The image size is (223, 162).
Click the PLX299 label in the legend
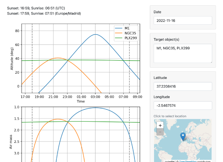131,38
